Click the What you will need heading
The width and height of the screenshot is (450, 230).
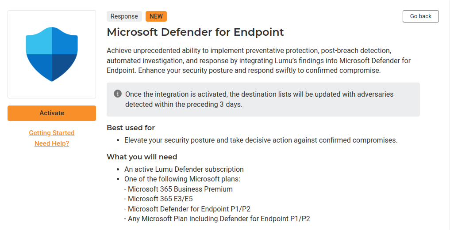coord(142,157)
